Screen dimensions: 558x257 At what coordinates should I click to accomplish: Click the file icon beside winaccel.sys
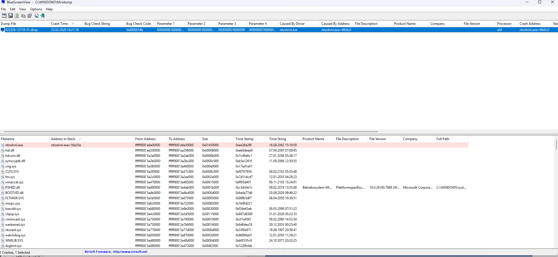point(3,182)
